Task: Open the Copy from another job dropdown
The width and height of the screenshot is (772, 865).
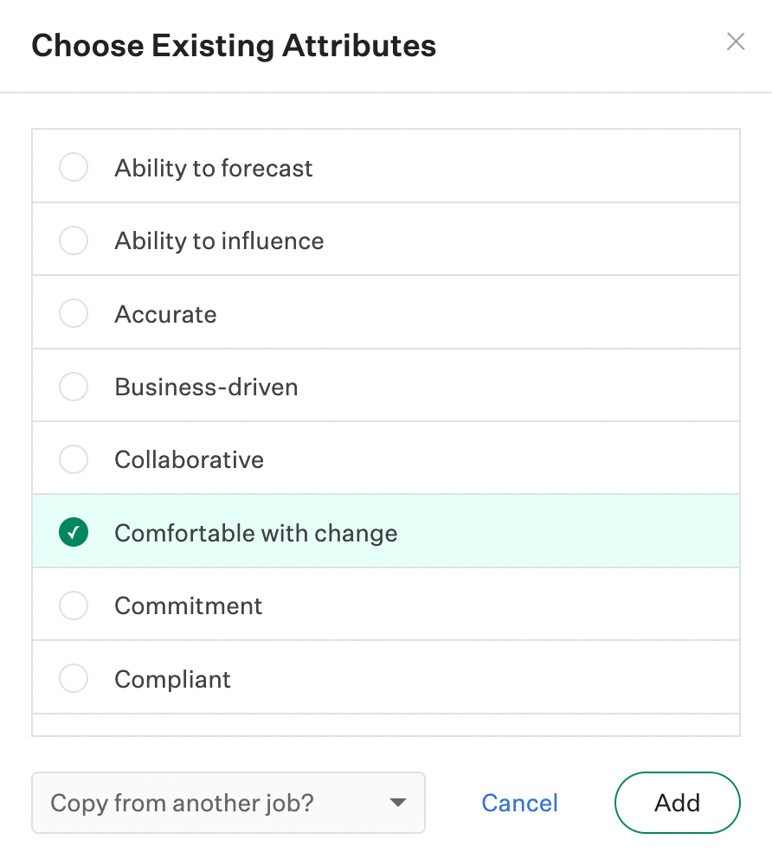Action: (228, 803)
